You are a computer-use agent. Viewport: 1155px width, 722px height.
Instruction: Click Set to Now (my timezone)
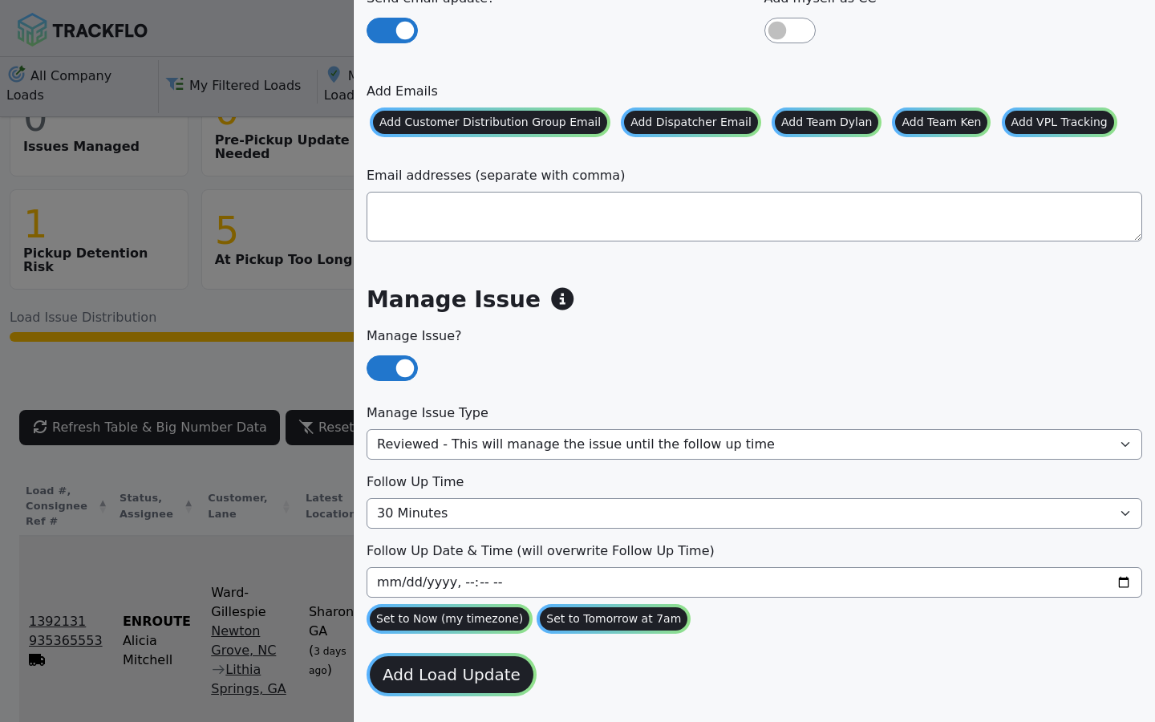point(449,619)
